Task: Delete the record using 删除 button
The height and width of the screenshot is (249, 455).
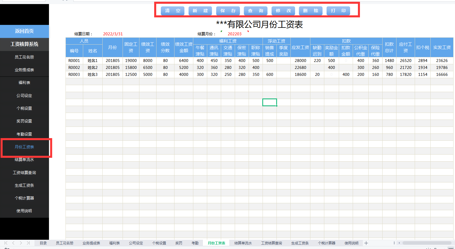Action: [310, 11]
